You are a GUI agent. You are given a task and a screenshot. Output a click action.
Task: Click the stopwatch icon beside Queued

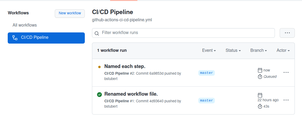pos(260,77)
